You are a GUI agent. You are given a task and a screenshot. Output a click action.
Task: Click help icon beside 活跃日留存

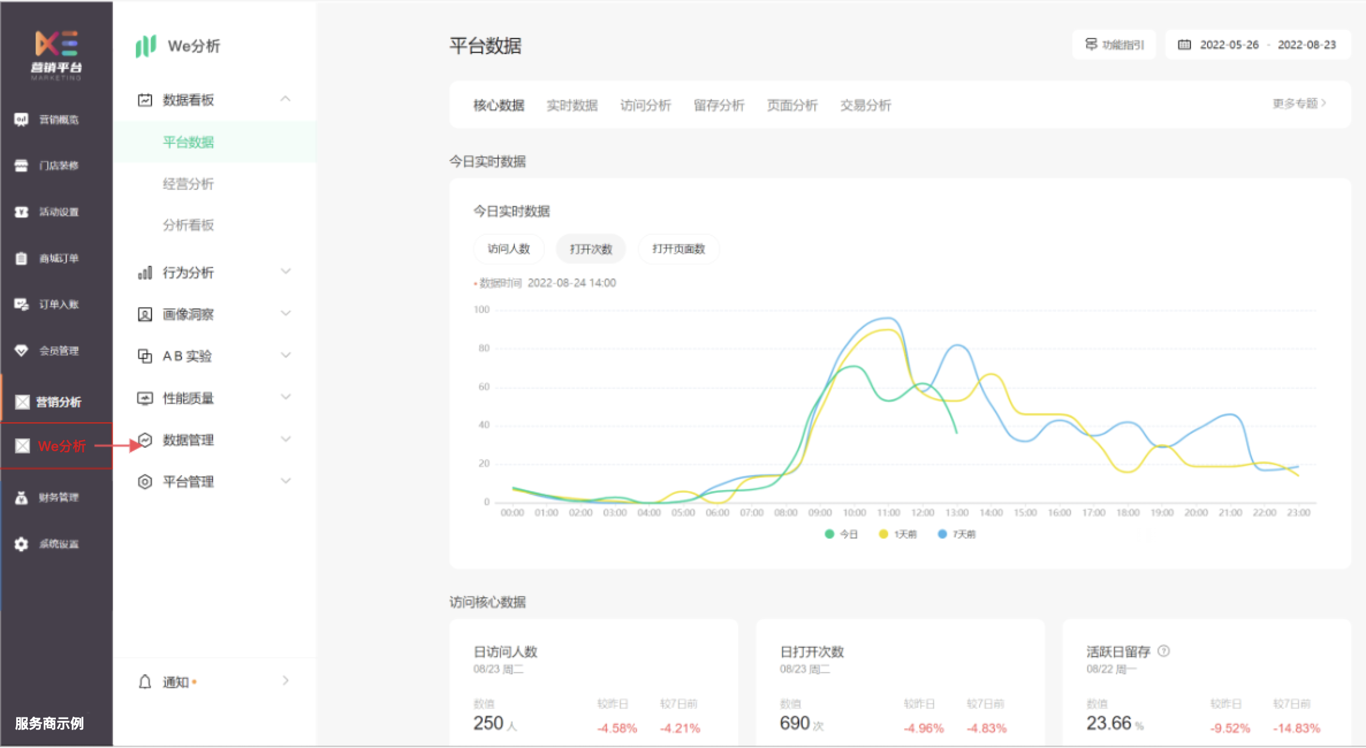click(x=1164, y=651)
